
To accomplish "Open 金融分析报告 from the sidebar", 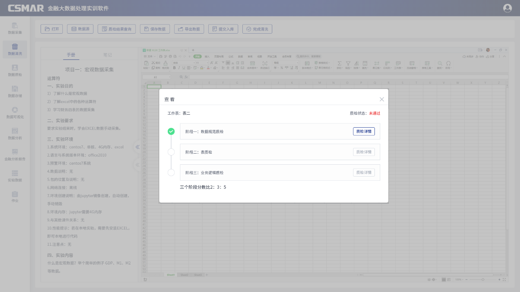I will 15,154.
